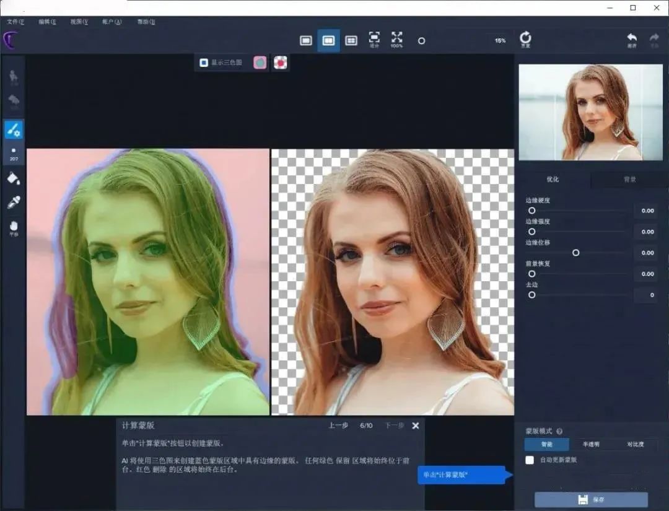The height and width of the screenshot is (511, 669).
Task: Close the 计算蒙版 tutorial panel
Action: (416, 426)
